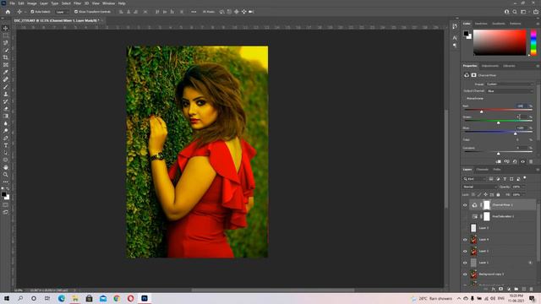Click the three-dots more options in options bar

click(x=194, y=12)
